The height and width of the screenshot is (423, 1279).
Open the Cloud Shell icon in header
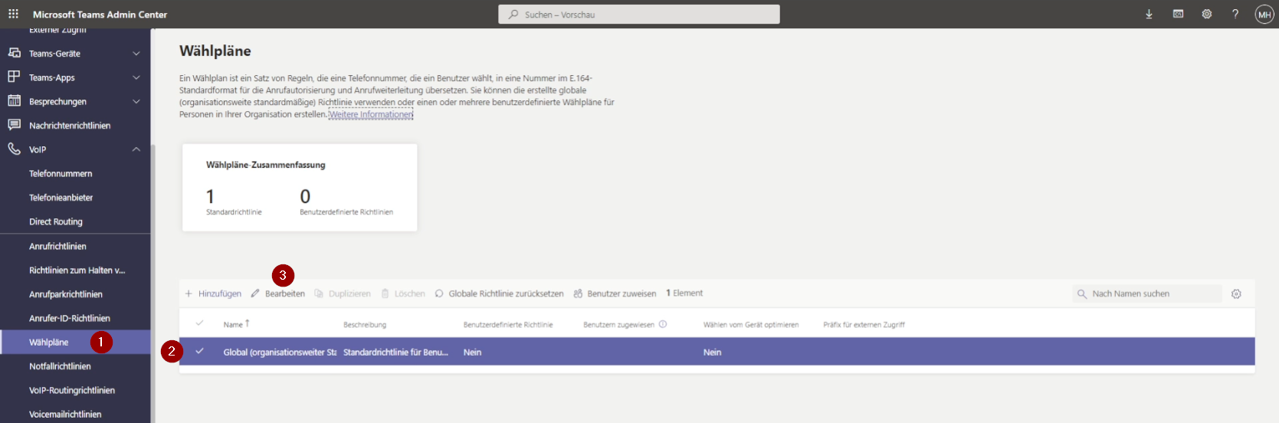(x=1178, y=14)
